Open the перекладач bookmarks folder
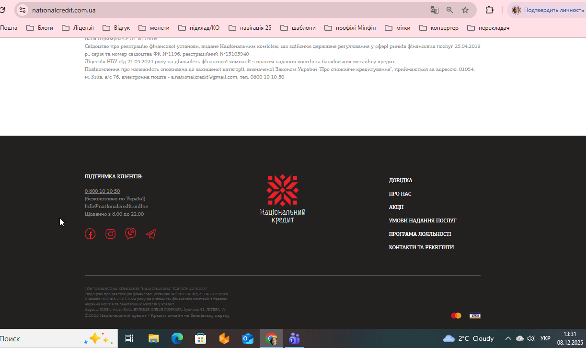Viewport: 586px width, 348px height. click(x=488, y=28)
